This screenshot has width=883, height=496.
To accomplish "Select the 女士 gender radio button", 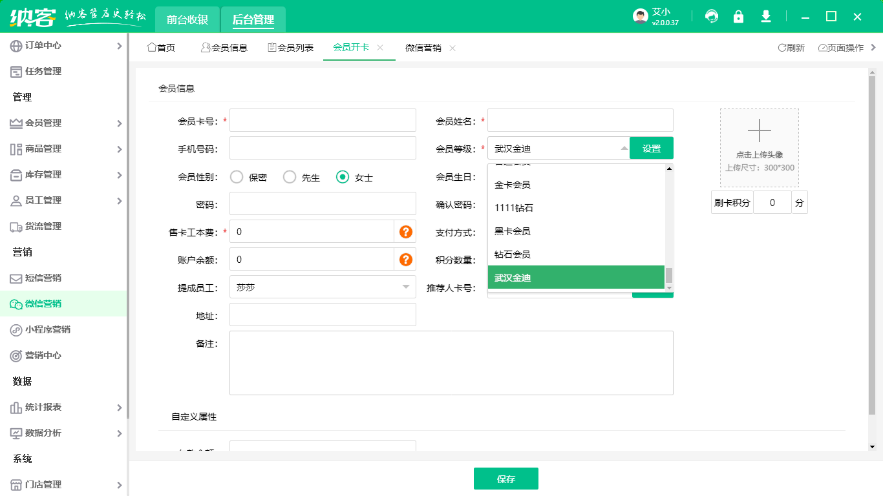I will pyautogui.click(x=343, y=177).
